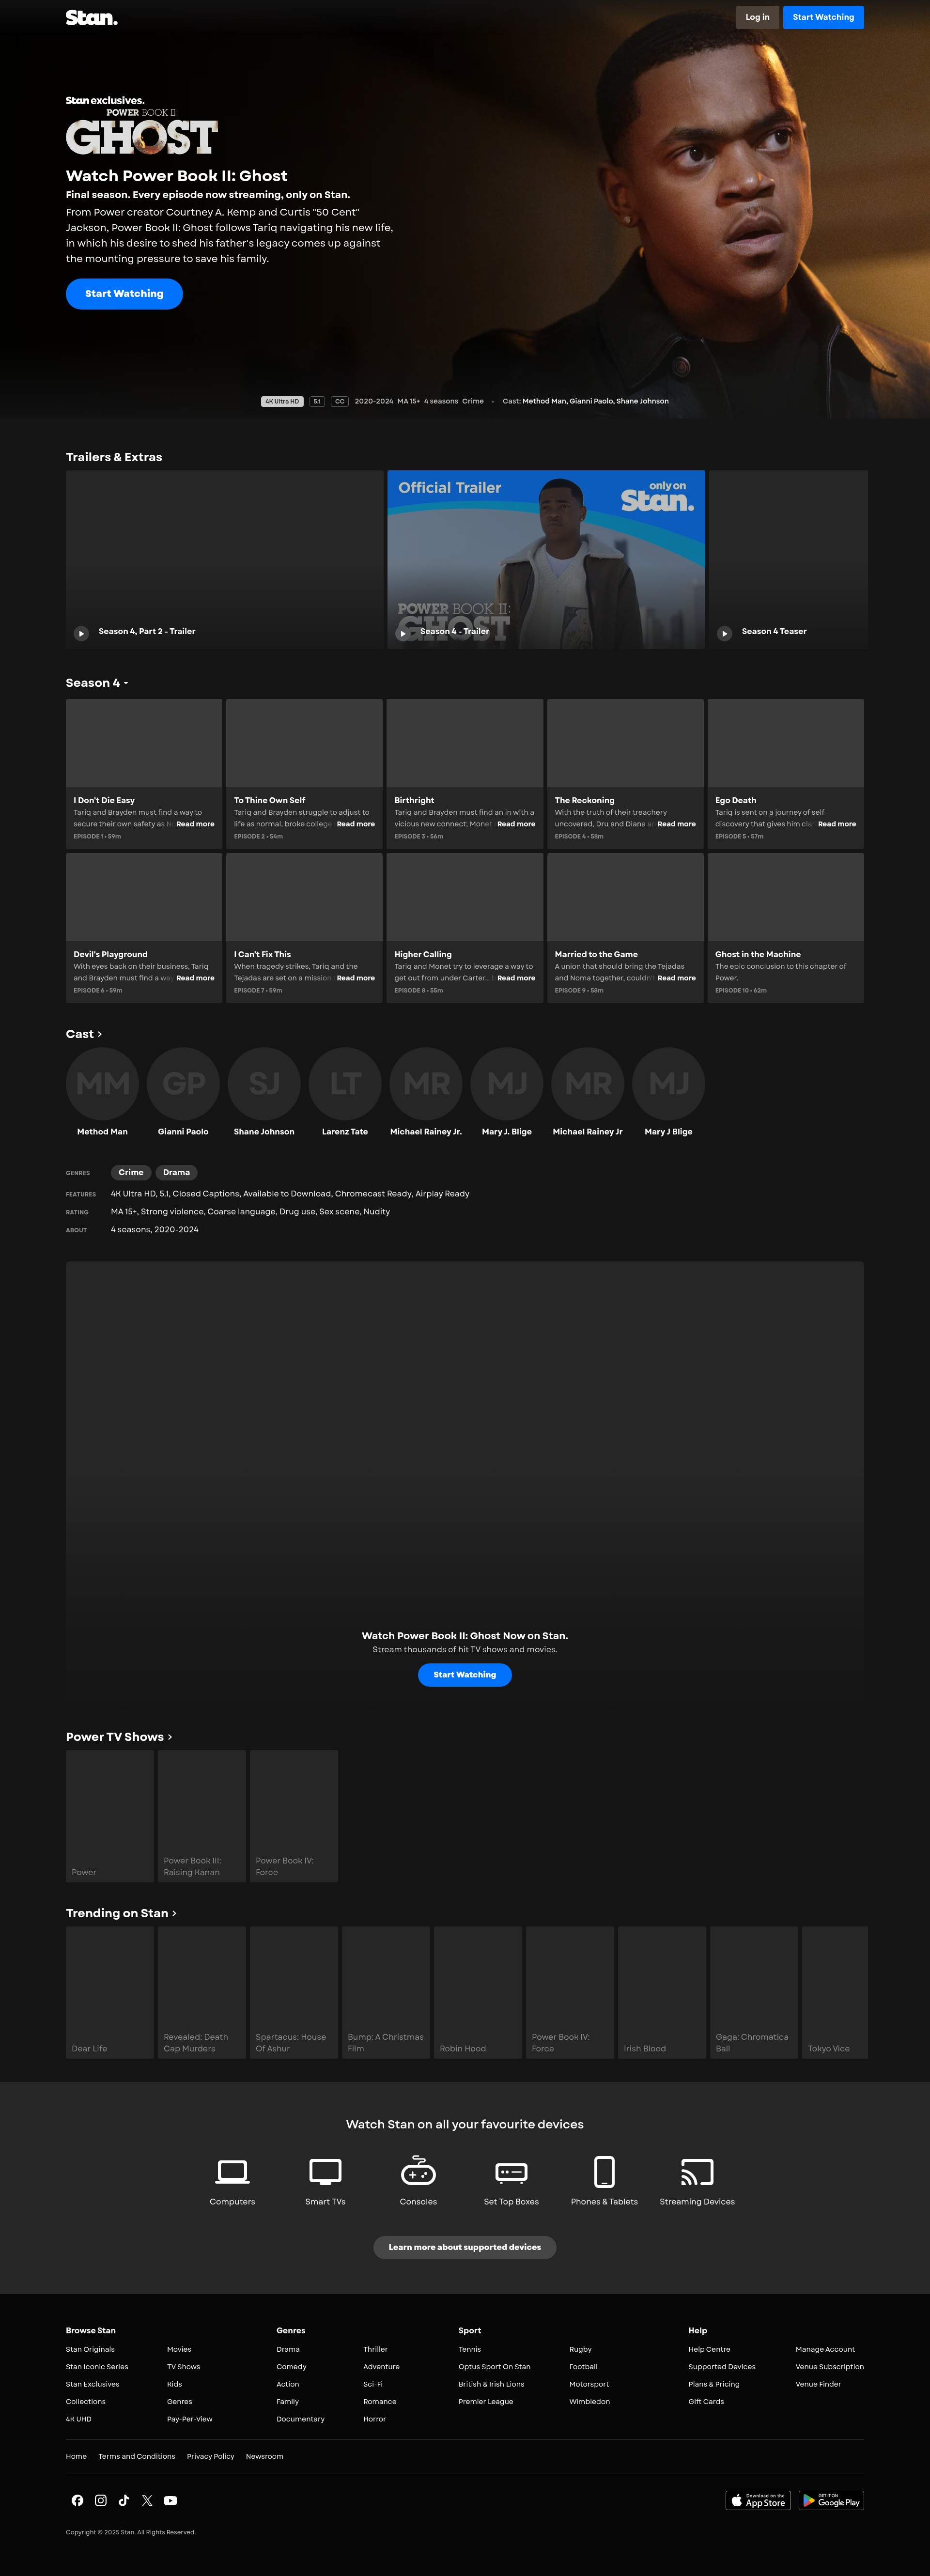Click header Start Watching button

click(x=823, y=17)
